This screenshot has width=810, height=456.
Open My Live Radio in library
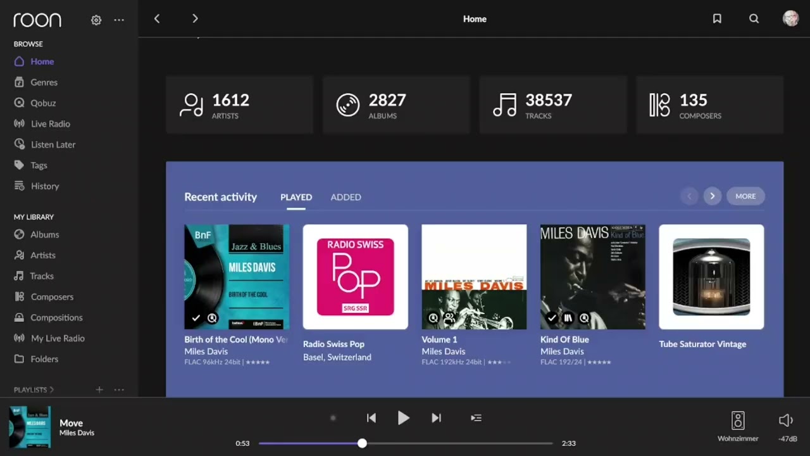coord(49,338)
